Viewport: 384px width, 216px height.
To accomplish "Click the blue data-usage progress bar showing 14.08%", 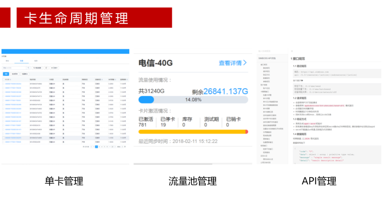I will click(146, 99).
